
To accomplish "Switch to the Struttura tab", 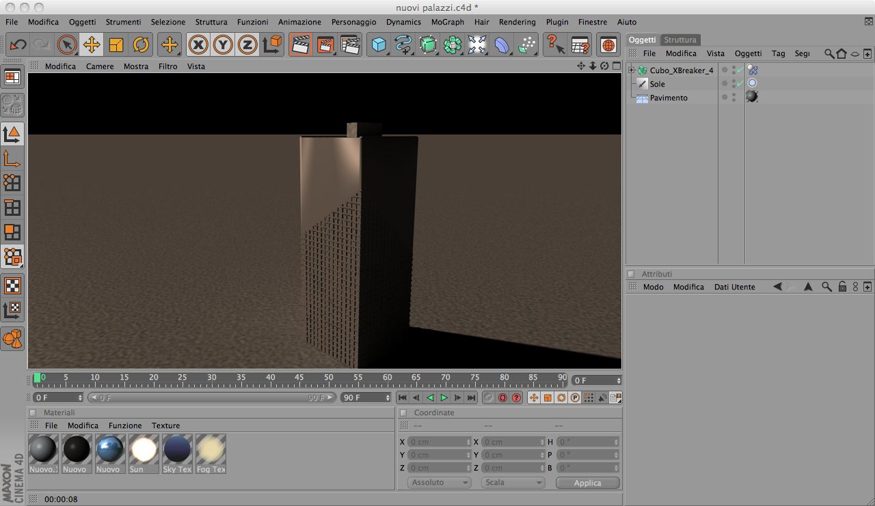I will pyautogui.click(x=680, y=40).
